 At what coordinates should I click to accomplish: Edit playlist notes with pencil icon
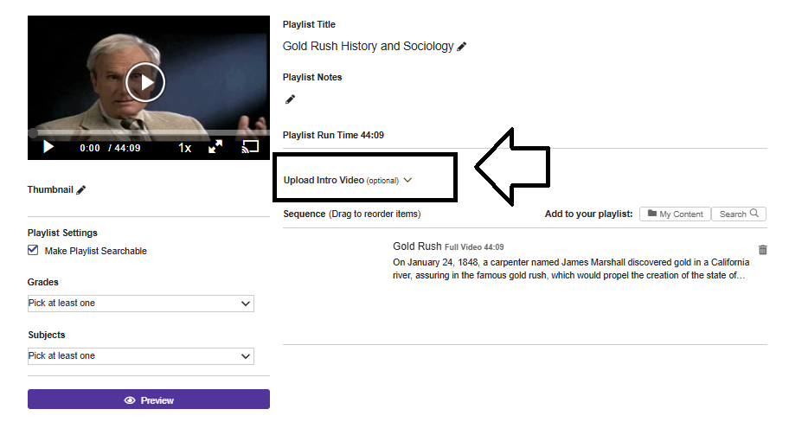[x=291, y=99]
